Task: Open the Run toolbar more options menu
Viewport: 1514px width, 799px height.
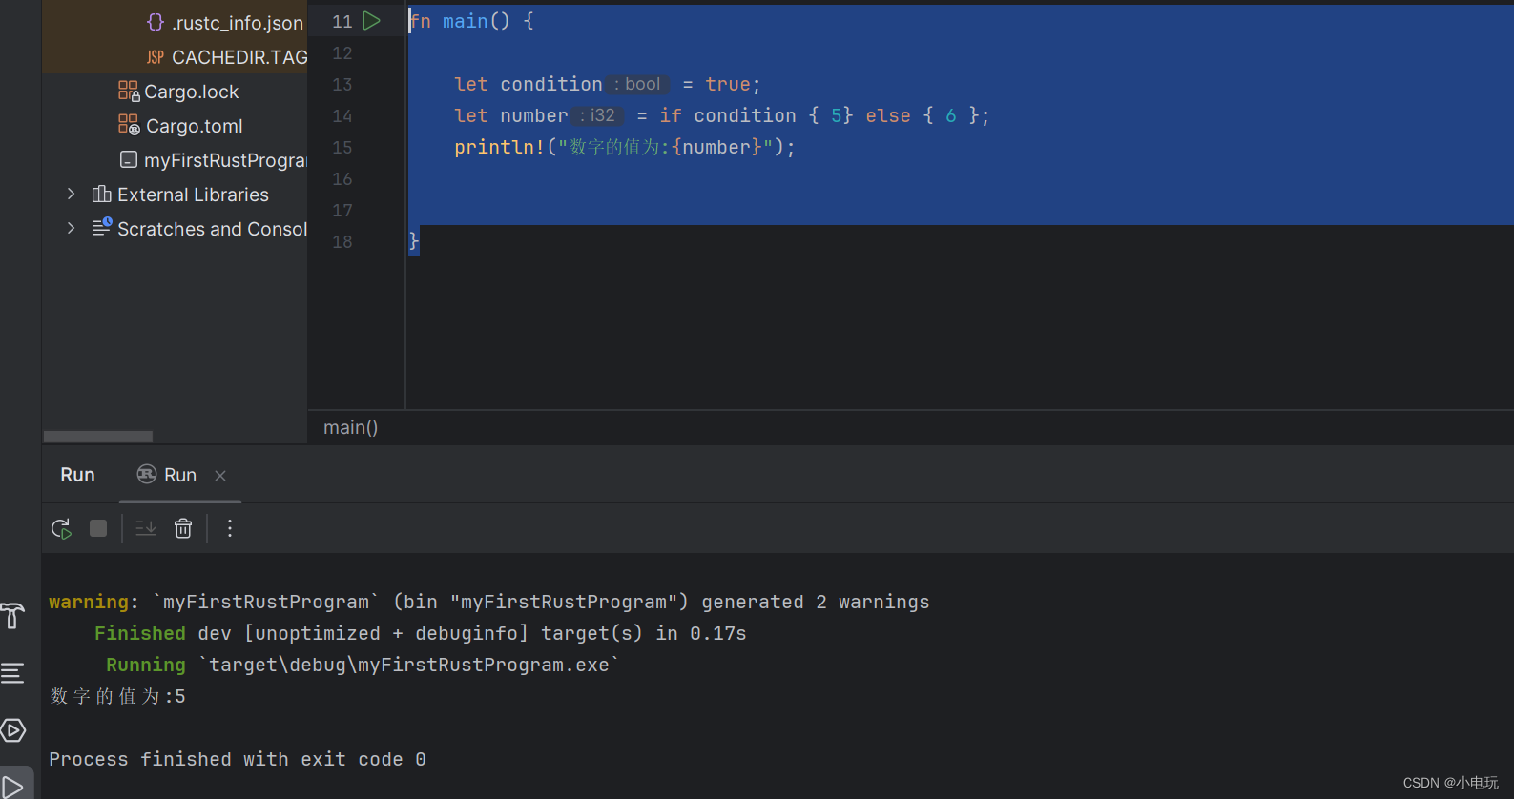Action: pos(230,529)
